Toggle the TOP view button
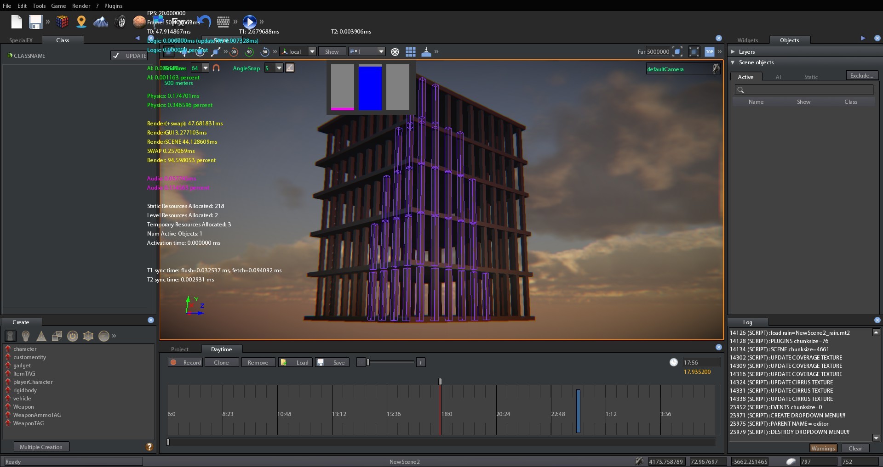 point(710,52)
